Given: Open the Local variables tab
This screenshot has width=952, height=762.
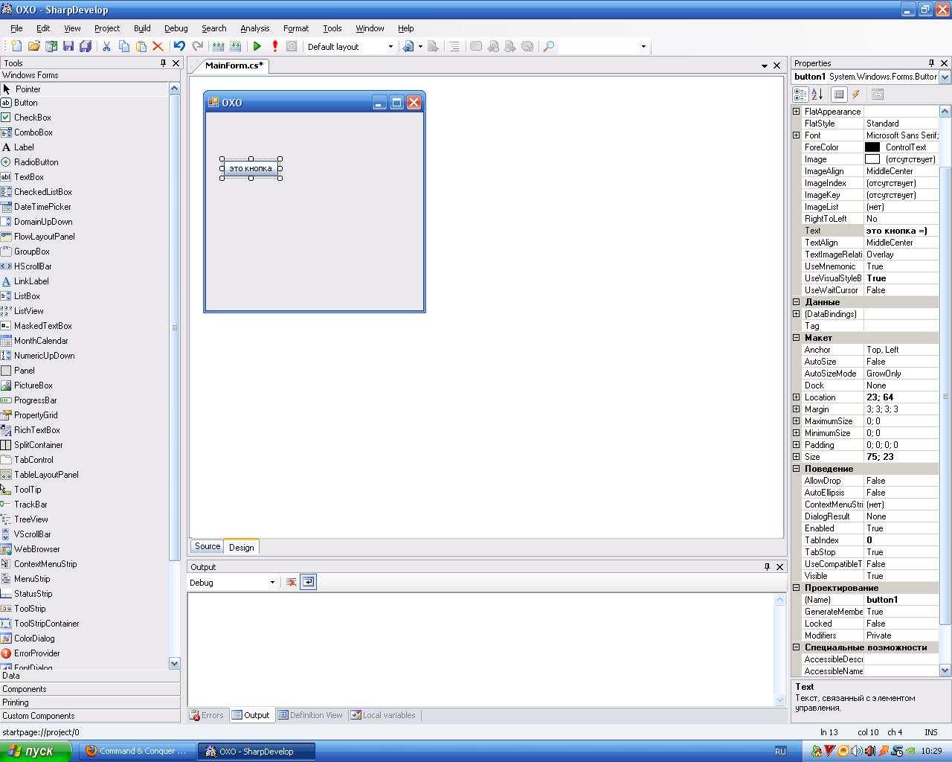Looking at the screenshot, I should pyautogui.click(x=383, y=715).
